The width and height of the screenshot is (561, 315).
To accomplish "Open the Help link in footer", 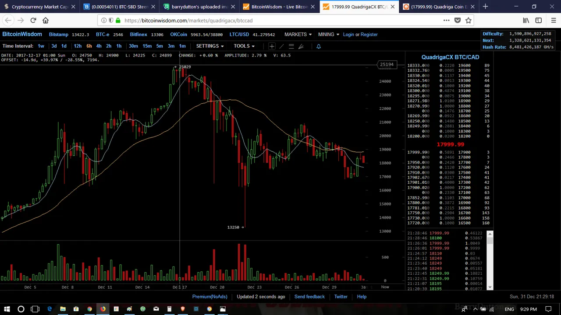I will [x=362, y=297].
